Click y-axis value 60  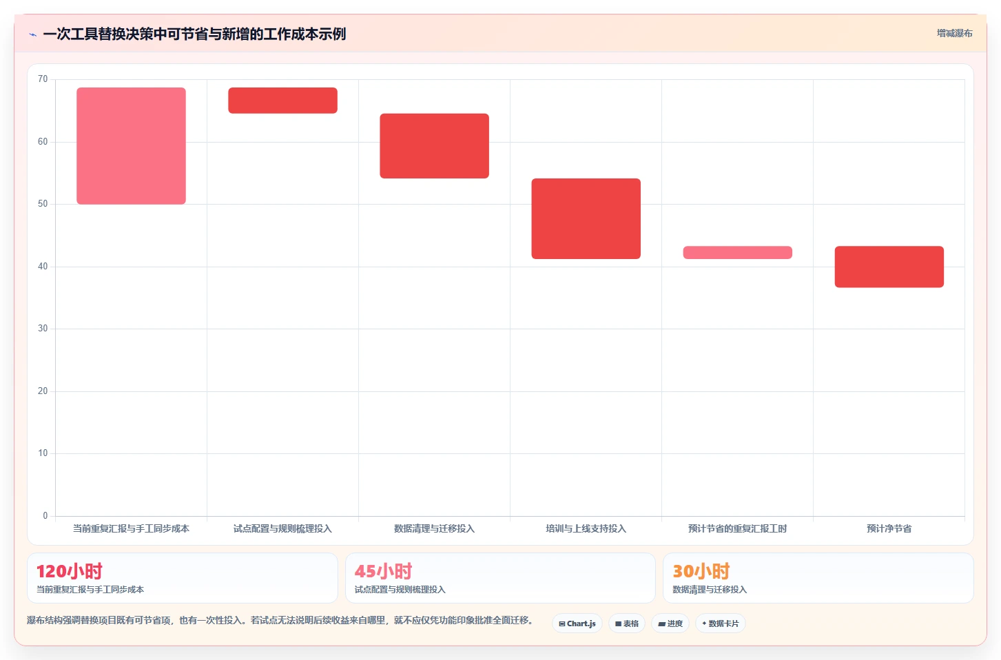pos(43,142)
